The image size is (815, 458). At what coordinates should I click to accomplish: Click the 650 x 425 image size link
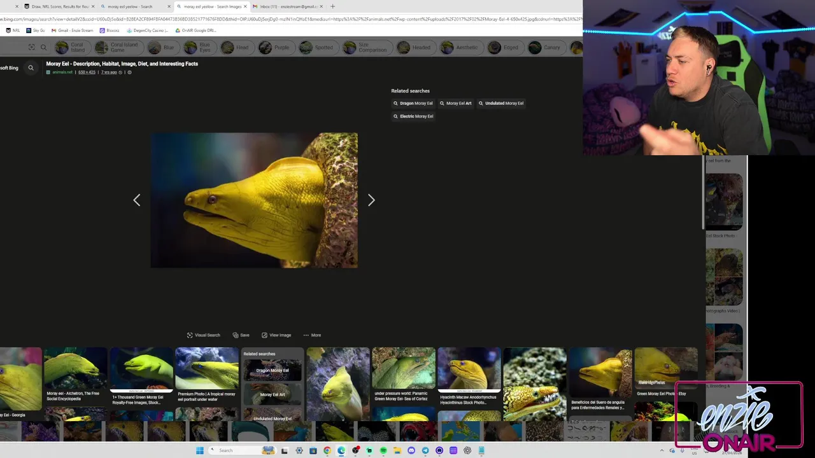pyautogui.click(x=87, y=73)
